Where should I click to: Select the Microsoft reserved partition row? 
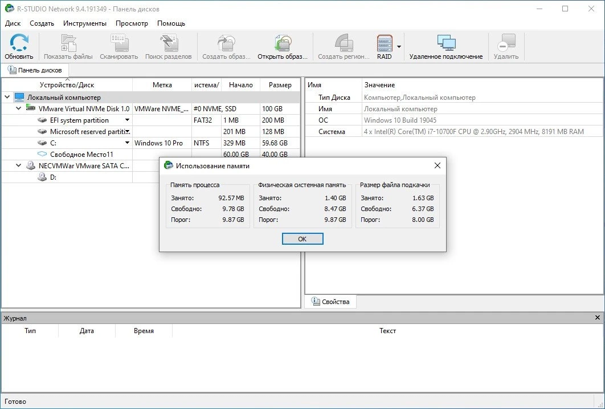click(150, 131)
